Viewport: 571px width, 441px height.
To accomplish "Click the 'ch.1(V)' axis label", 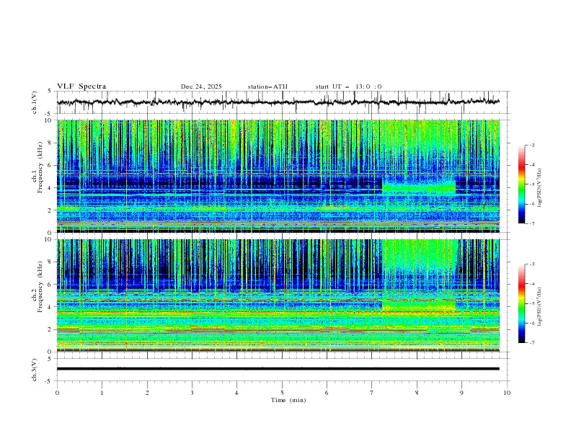I will (x=35, y=102).
